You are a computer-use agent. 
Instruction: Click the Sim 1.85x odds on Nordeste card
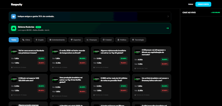(x=15, y=59)
